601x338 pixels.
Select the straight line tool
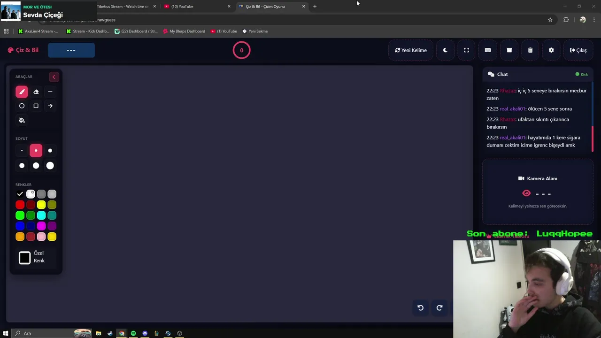50,92
